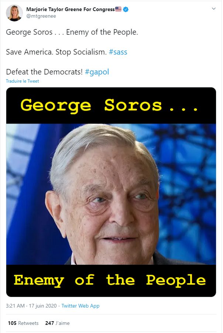The height and width of the screenshot is (333, 223).
Task: Open the portrait photo in the tweet image
Action: coord(111,194)
